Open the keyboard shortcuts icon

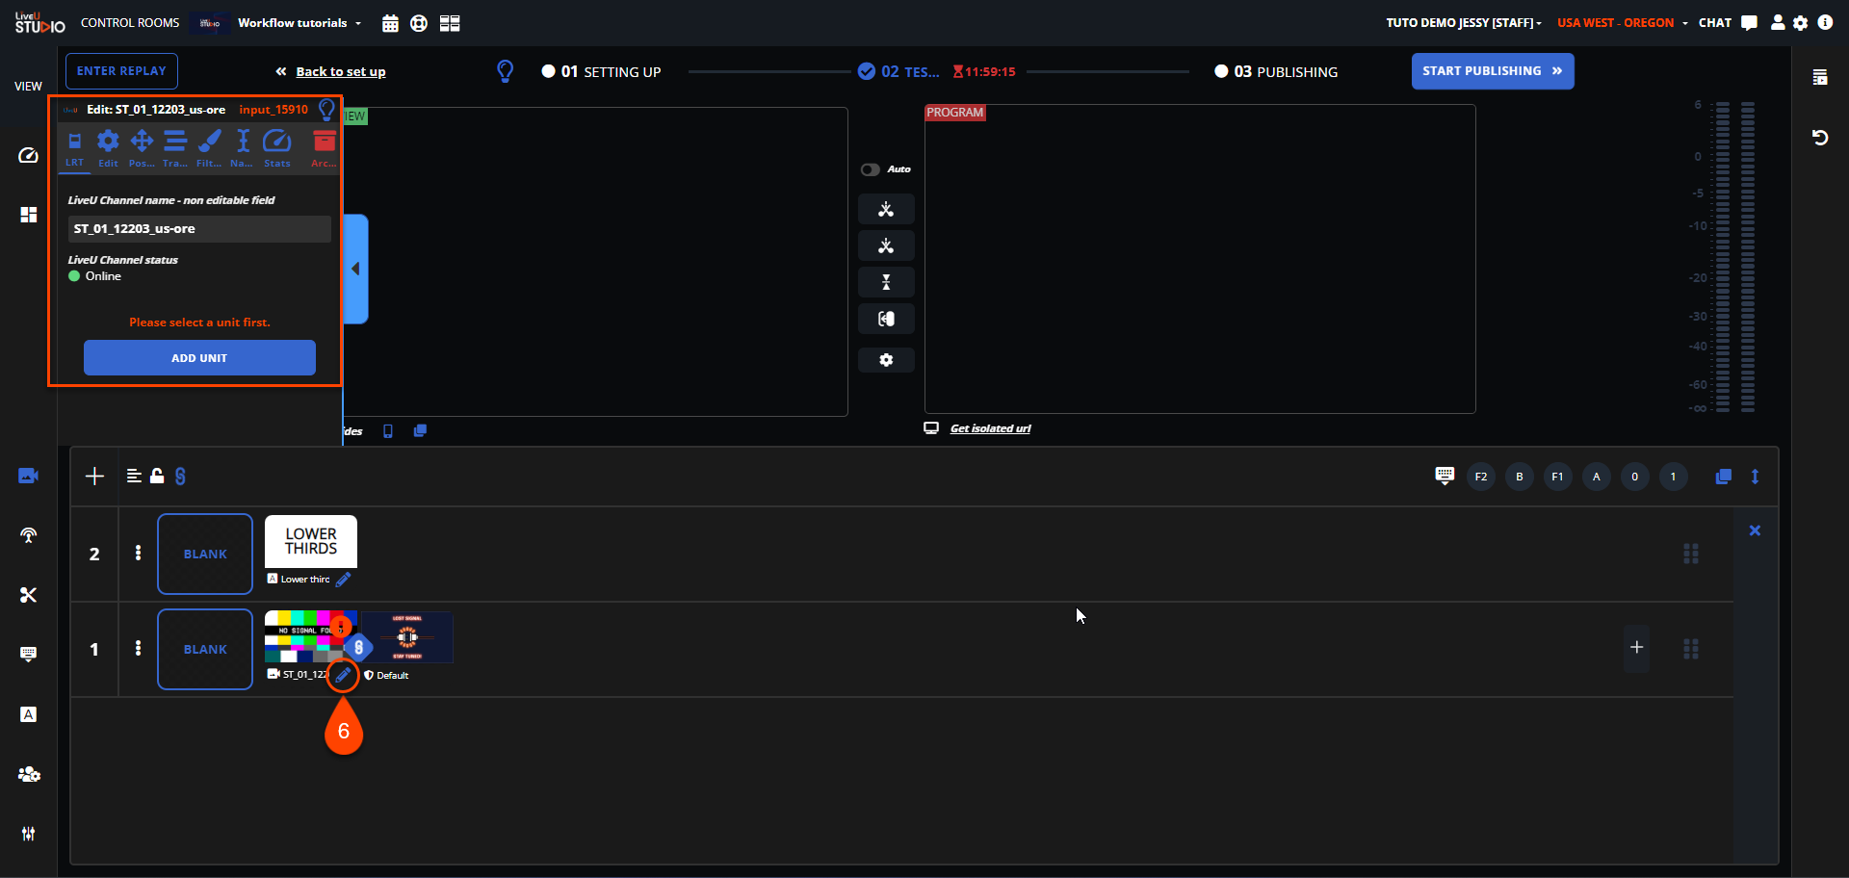[x=1445, y=476]
